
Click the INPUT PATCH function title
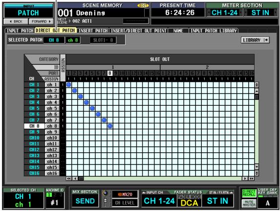click(x=28, y=11)
